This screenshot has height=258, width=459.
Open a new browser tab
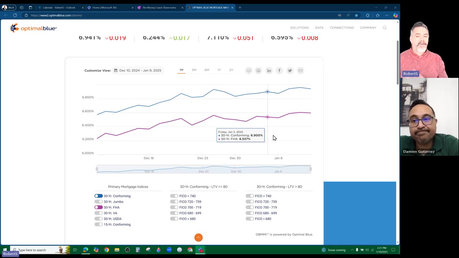point(240,8)
